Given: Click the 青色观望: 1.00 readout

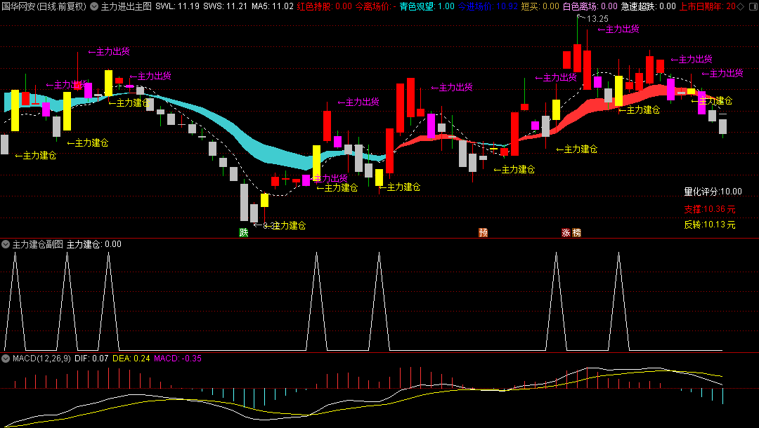Looking at the screenshot, I should [427, 7].
